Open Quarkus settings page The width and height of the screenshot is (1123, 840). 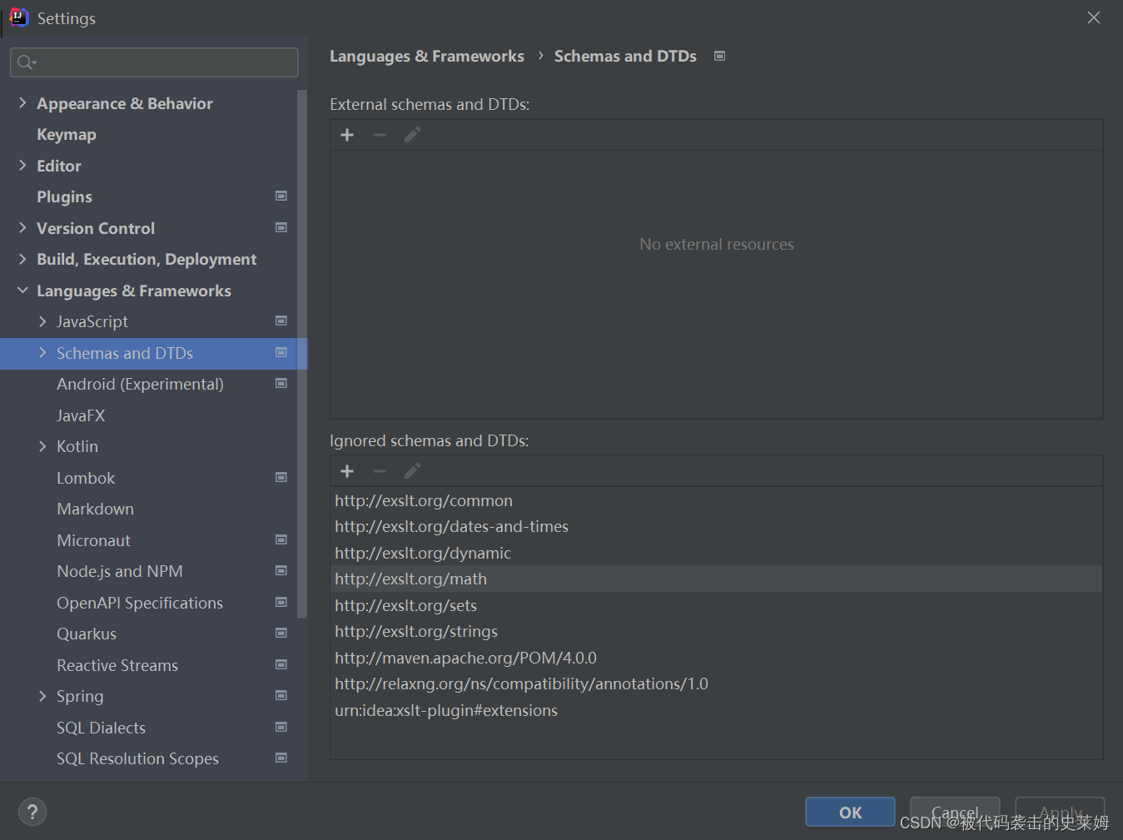pyautogui.click(x=87, y=634)
